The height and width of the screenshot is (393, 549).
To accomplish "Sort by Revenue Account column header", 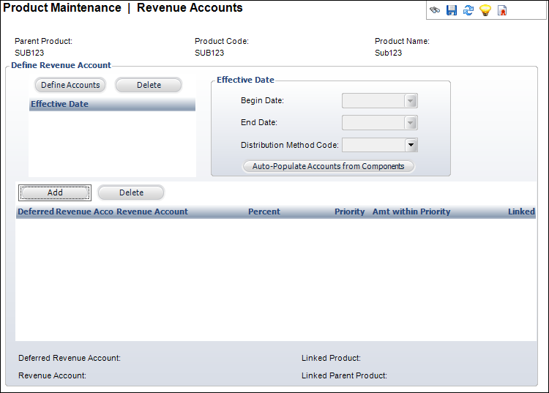I will pos(152,212).
